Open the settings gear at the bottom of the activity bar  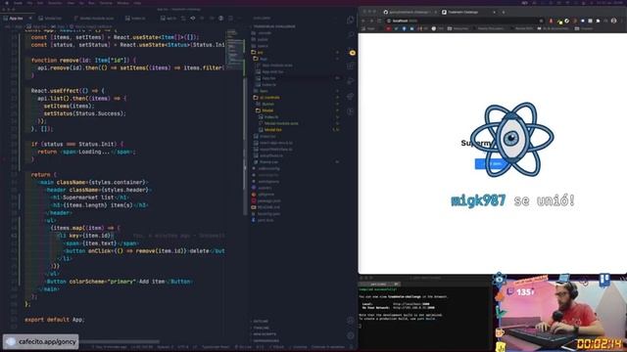(351, 335)
